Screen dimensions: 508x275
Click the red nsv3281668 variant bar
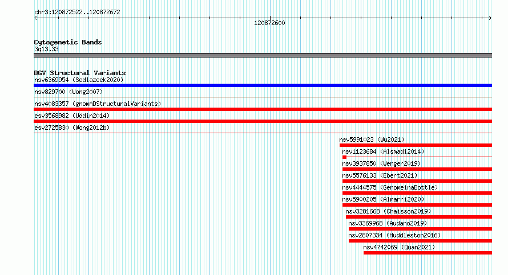pos(419,217)
